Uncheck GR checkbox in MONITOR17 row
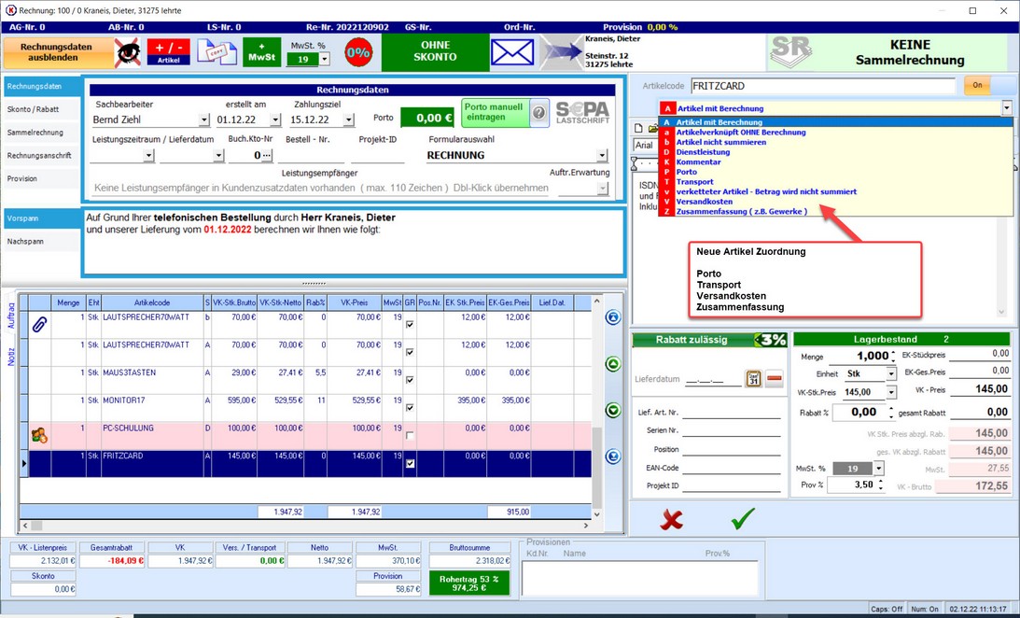The height and width of the screenshot is (618, 1020). (410, 407)
